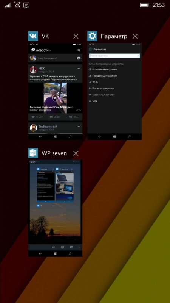170x303 pixels.
Task: Tap Windows logo in Параметры preview
Action: tap(114, 137)
